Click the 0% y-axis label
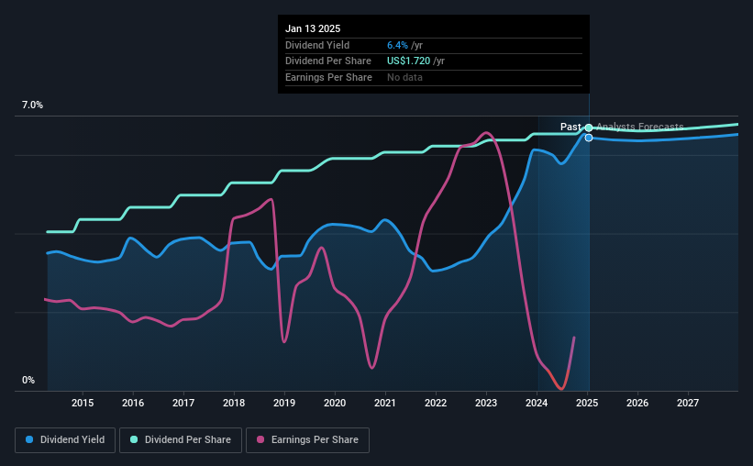This screenshot has height=466, width=753. tap(28, 380)
